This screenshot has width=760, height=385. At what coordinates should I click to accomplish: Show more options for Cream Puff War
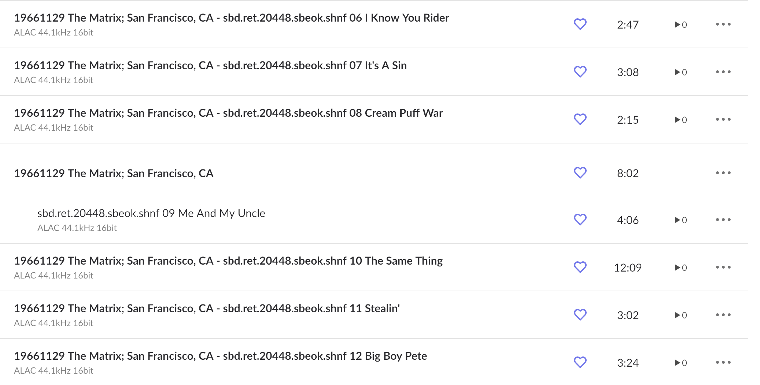click(x=723, y=119)
